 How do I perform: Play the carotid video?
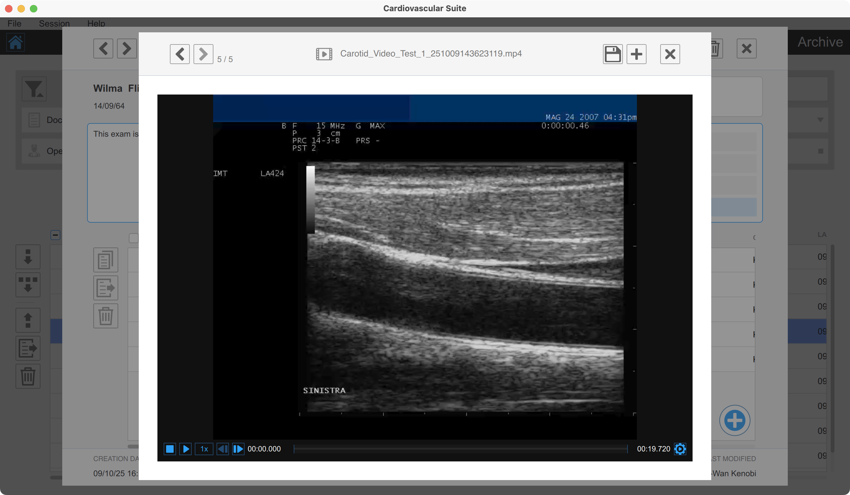click(185, 449)
